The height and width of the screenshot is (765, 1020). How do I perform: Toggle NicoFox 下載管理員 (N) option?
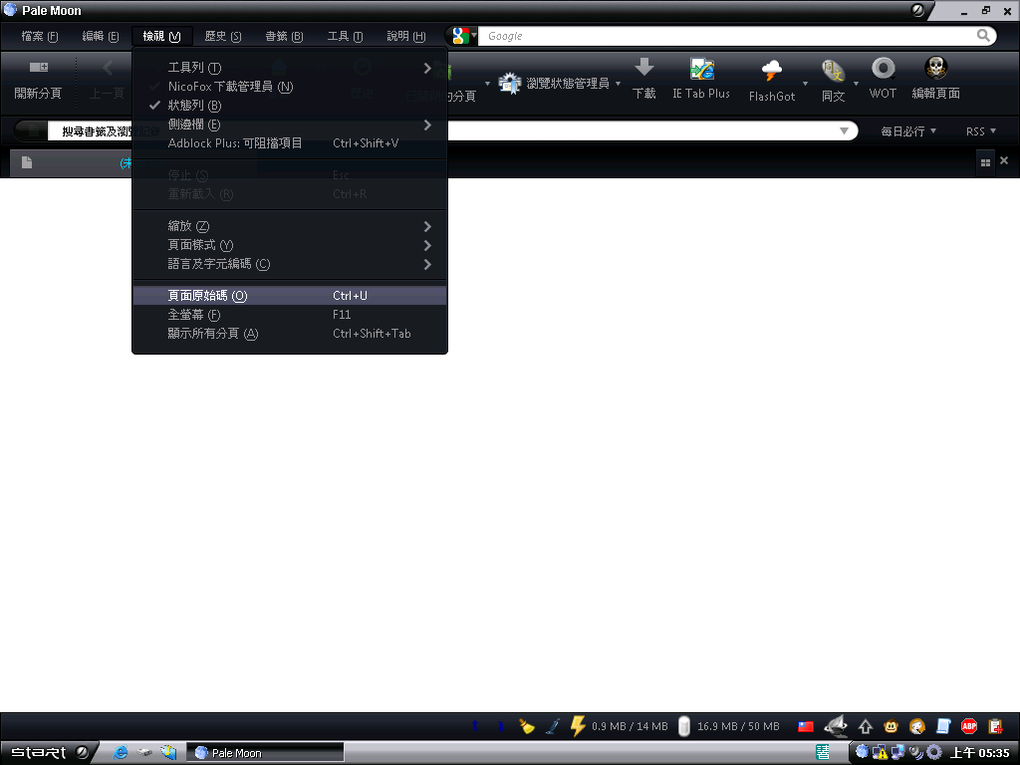(x=290, y=87)
